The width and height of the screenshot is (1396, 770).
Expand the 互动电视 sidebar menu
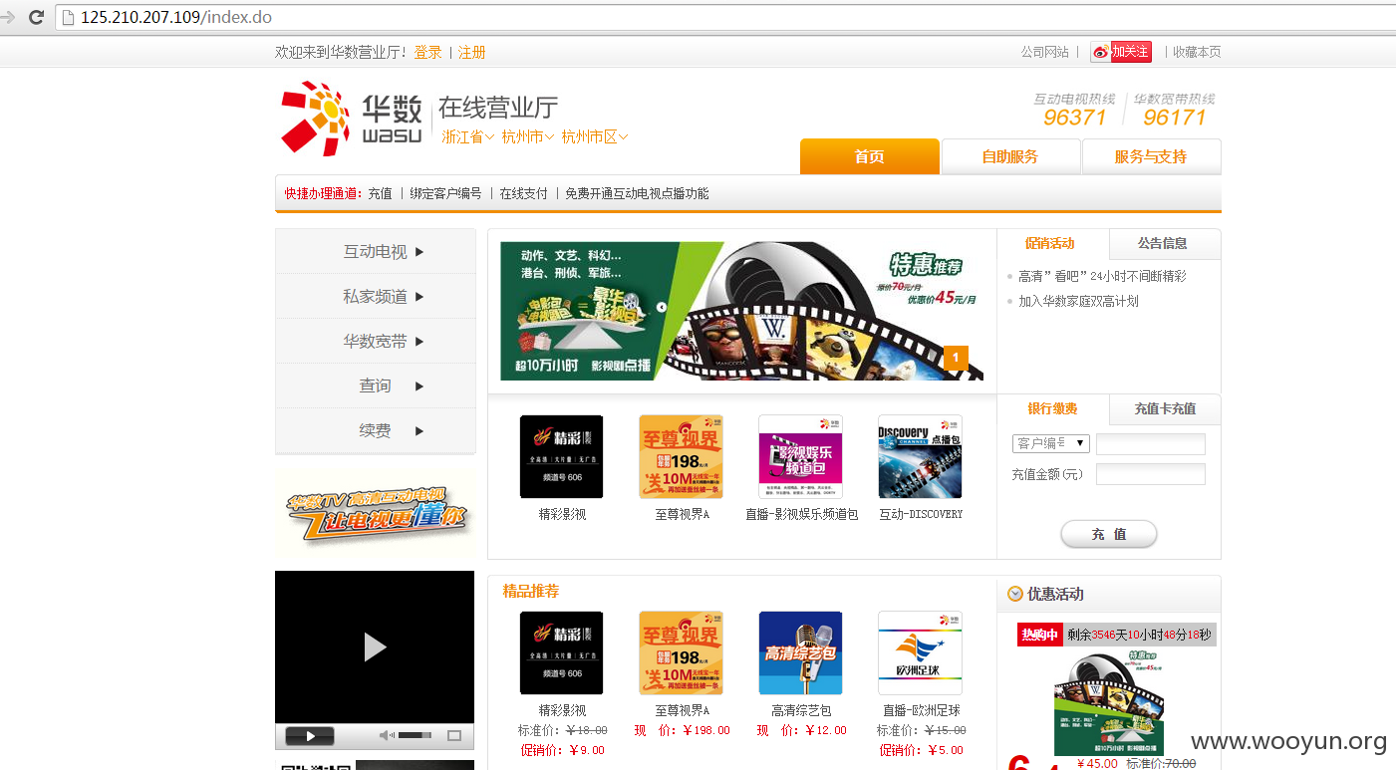click(375, 252)
